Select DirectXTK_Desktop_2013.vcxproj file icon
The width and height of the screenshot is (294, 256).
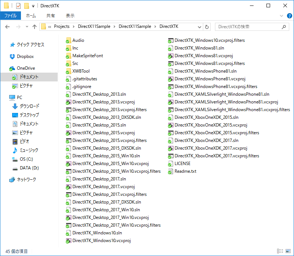pyautogui.click(x=68, y=102)
